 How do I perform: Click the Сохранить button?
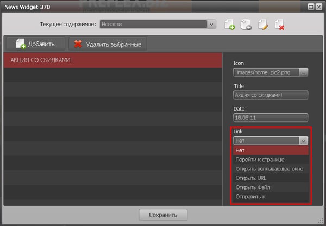(x=163, y=215)
